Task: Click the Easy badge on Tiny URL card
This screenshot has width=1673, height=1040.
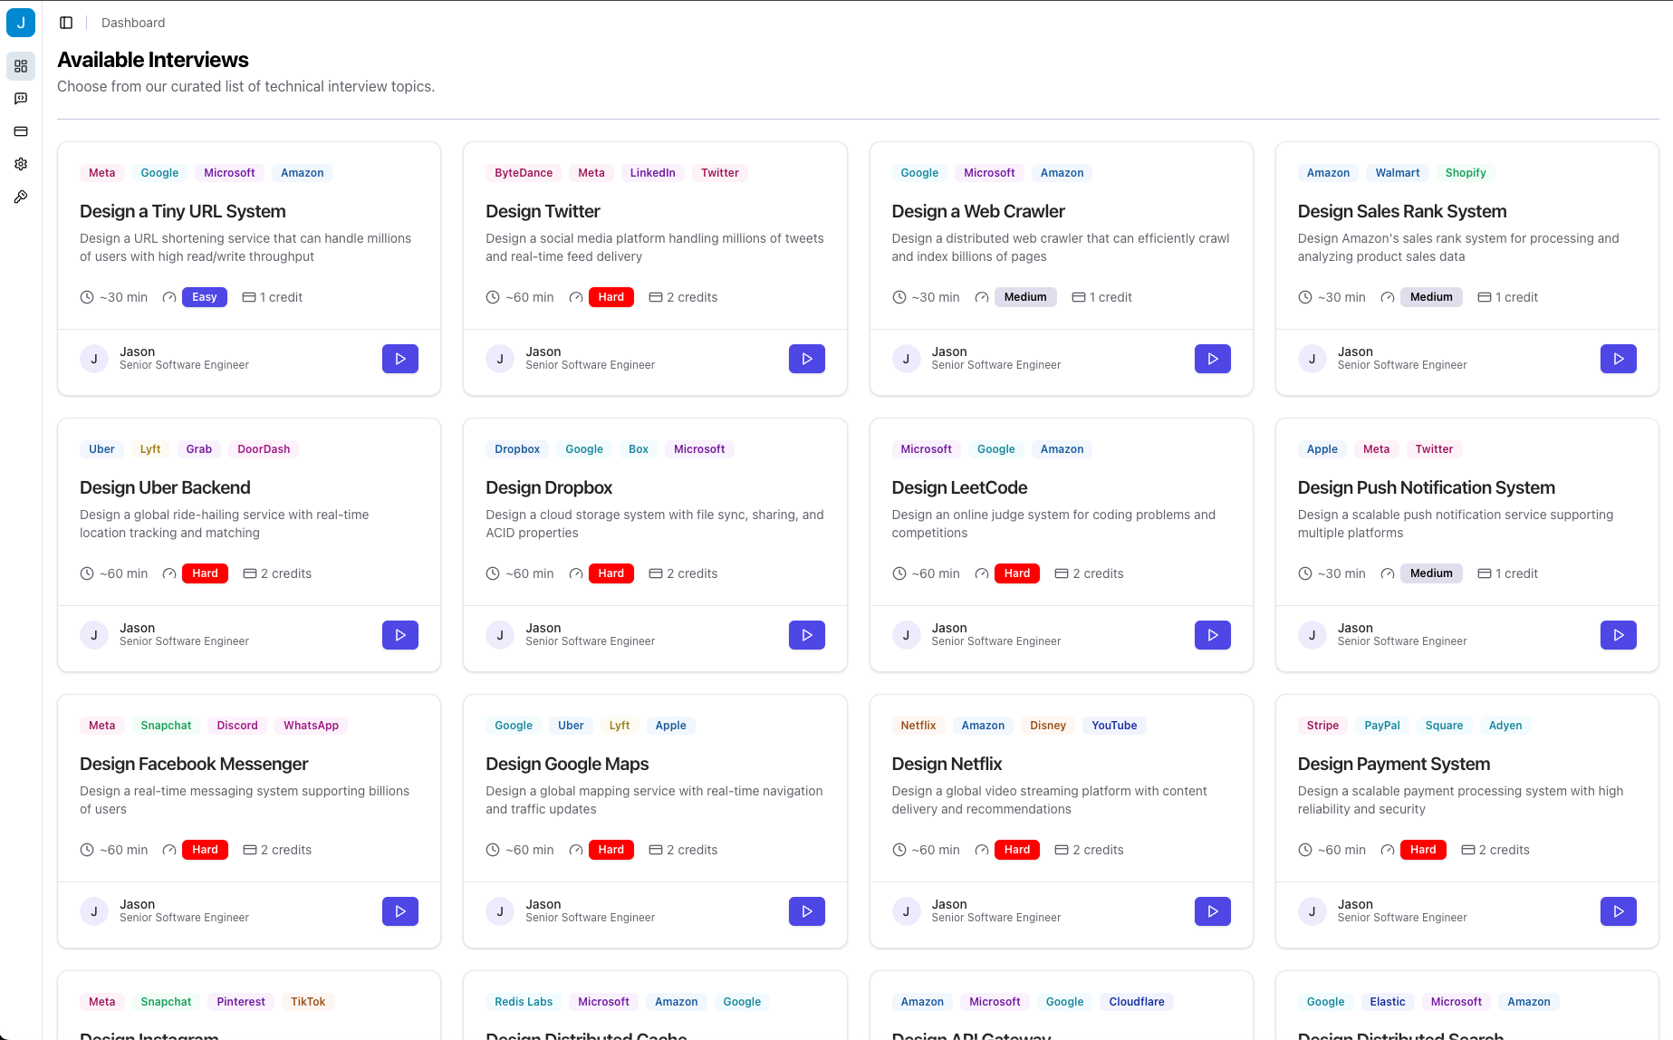Action: click(205, 297)
